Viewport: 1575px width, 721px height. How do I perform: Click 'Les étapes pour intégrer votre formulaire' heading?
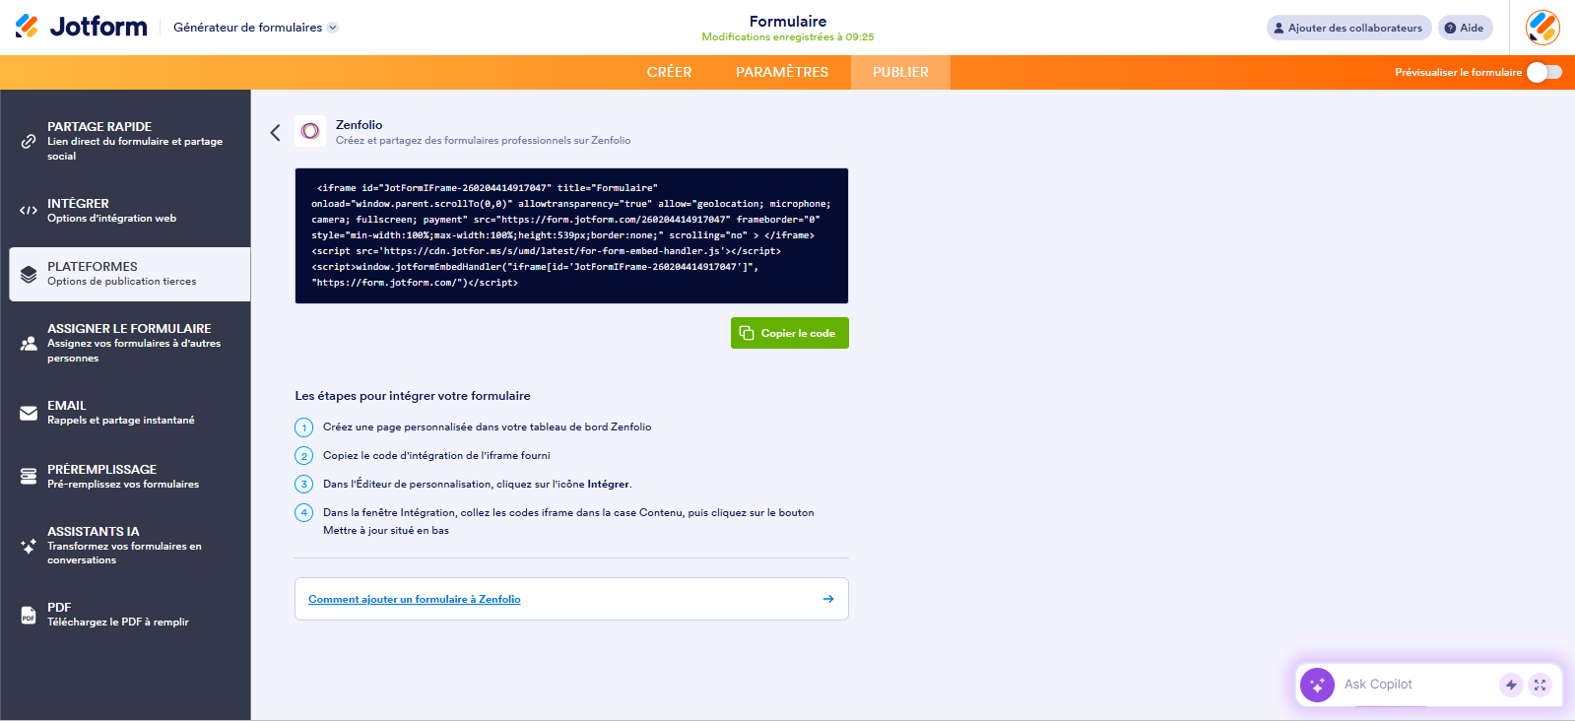coord(413,396)
